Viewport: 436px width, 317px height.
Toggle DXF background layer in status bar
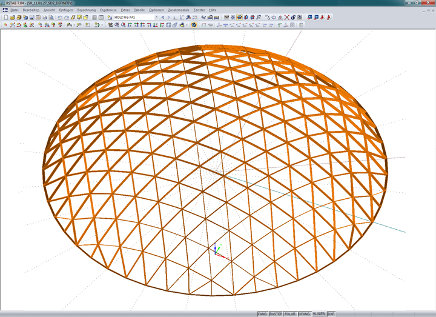click(x=331, y=314)
